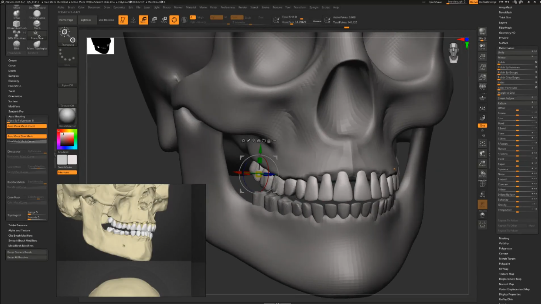Click the Scroll canvas icon
This screenshot has height=304, width=541.
tap(482, 47)
